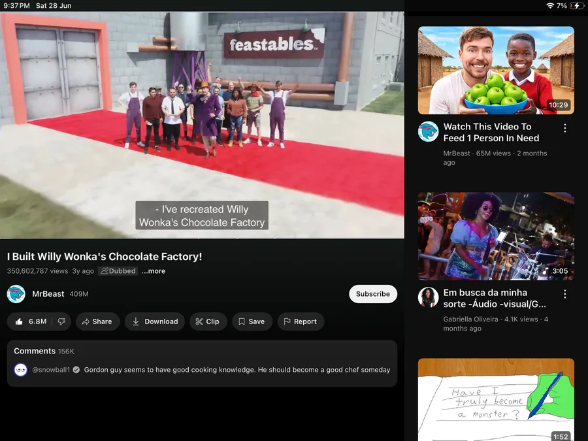Tap the battery status icon
The width and height of the screenshot is (588, 441).
[576, 6]
